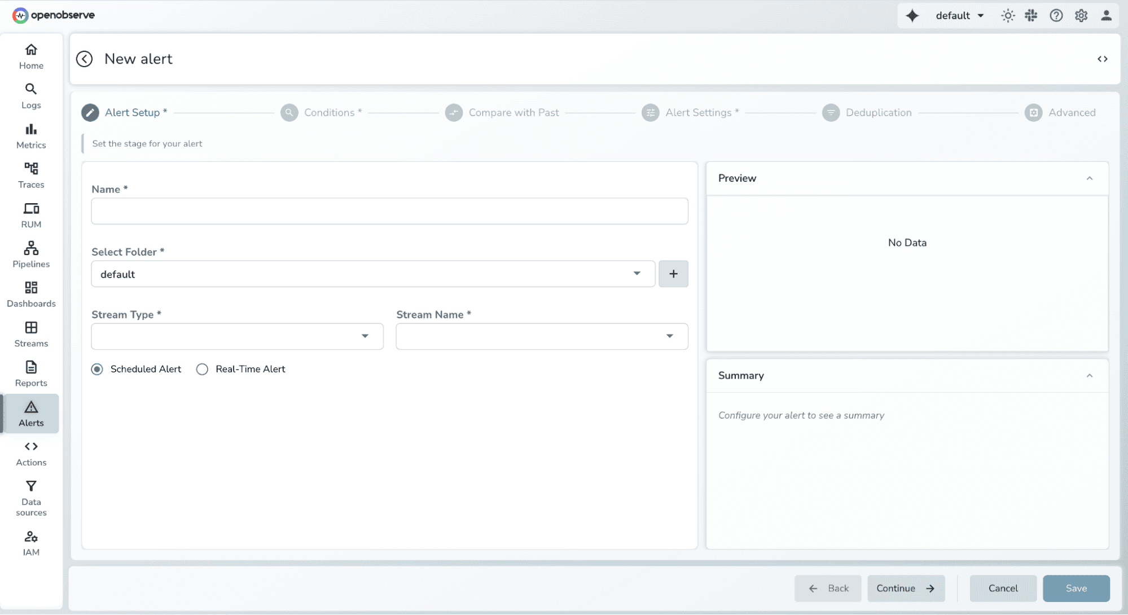Select the Scheduled Alert option
Viewport: 1128px width, 615px height.
97,369
